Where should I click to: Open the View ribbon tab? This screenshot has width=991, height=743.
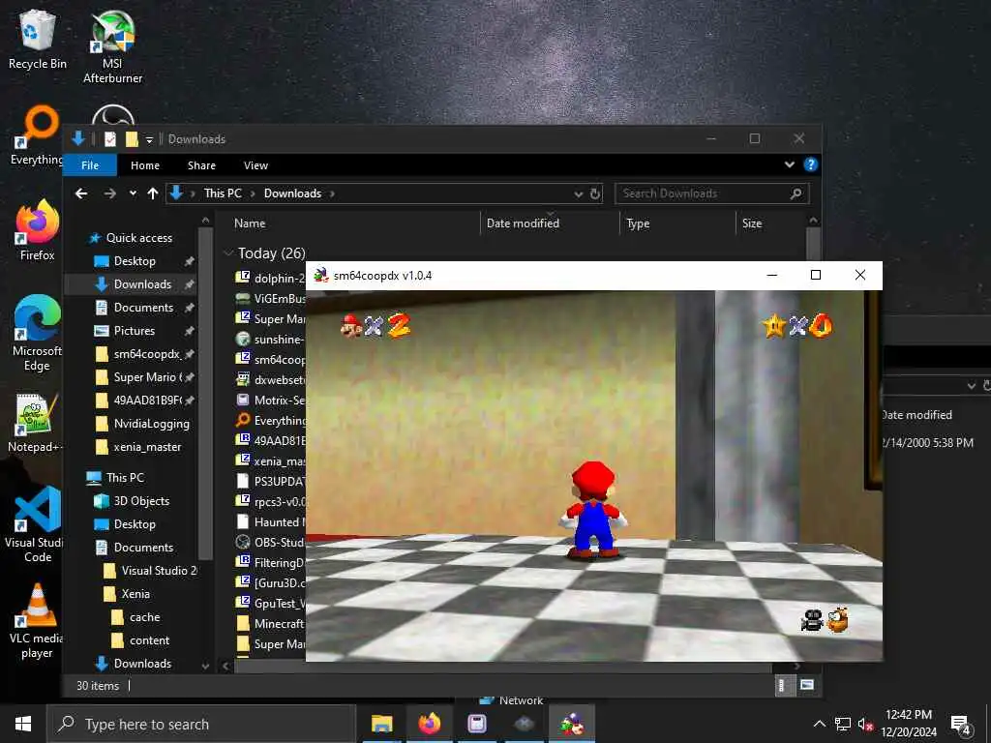[255, 164]
